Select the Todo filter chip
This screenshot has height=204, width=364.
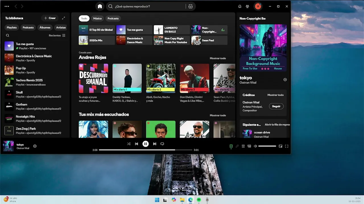tap(84, 18)
